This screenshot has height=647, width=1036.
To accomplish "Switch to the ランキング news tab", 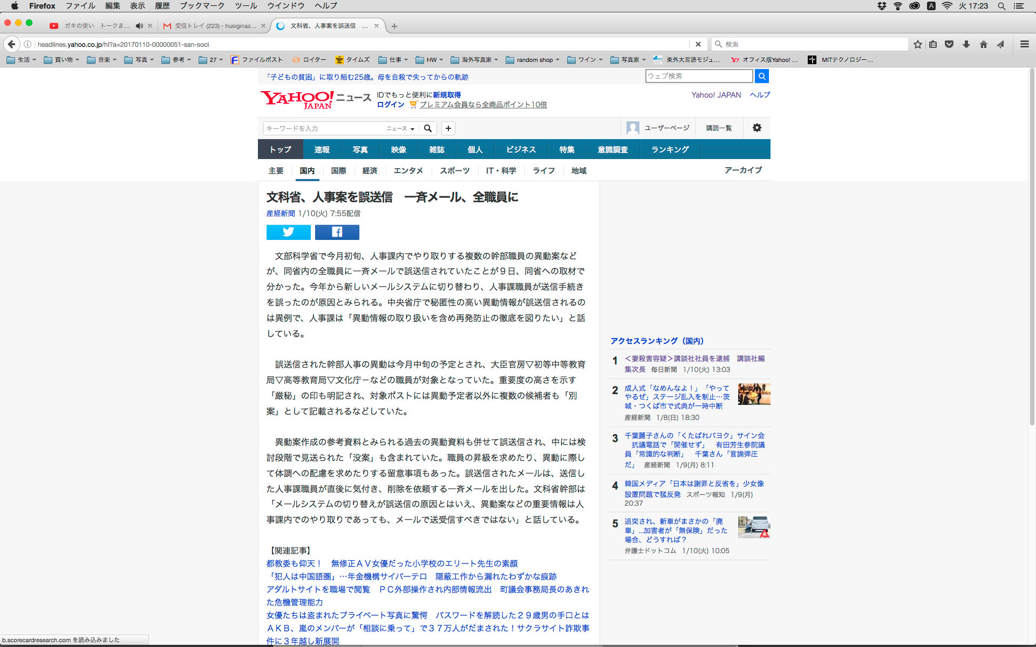I will (670, 149).
